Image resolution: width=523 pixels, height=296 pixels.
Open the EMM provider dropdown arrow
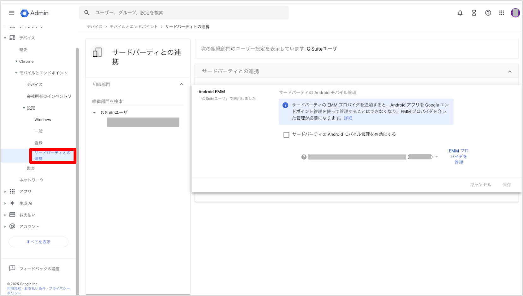(x=437, y=157)
